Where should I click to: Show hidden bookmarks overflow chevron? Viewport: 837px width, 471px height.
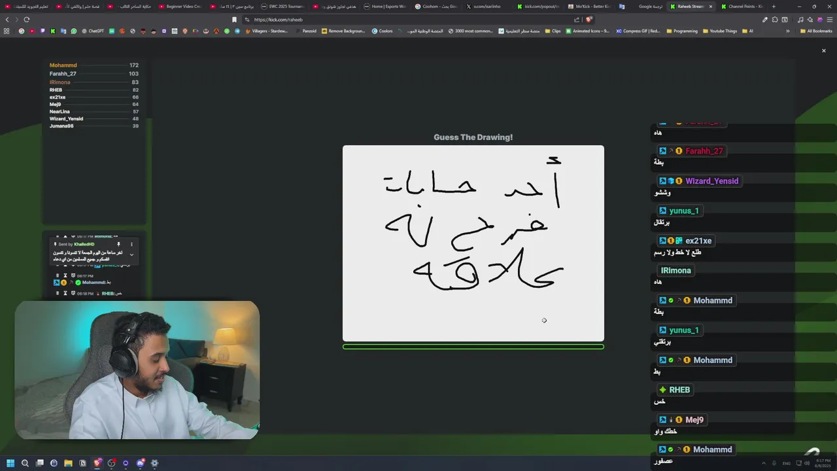787,31
